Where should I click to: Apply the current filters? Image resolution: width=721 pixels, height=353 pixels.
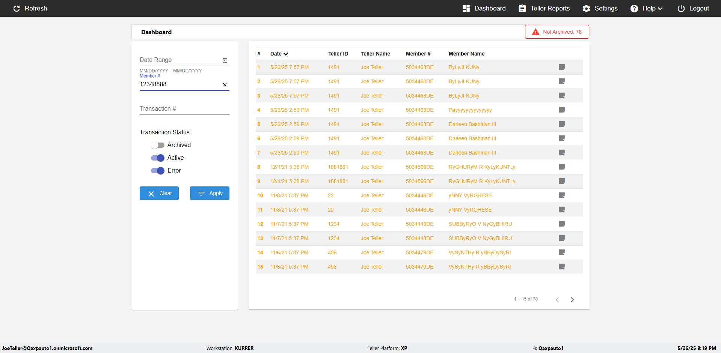(x=210, y=193)
